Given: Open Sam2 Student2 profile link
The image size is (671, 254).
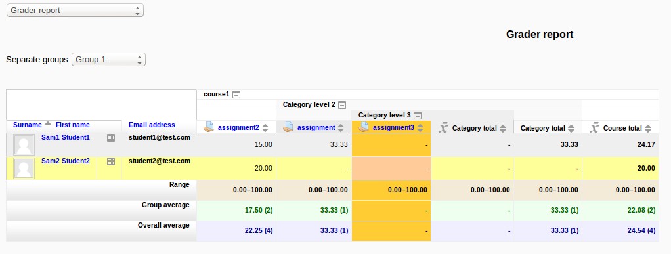Looking at the screenshot, I should click(x=66, y=161).
